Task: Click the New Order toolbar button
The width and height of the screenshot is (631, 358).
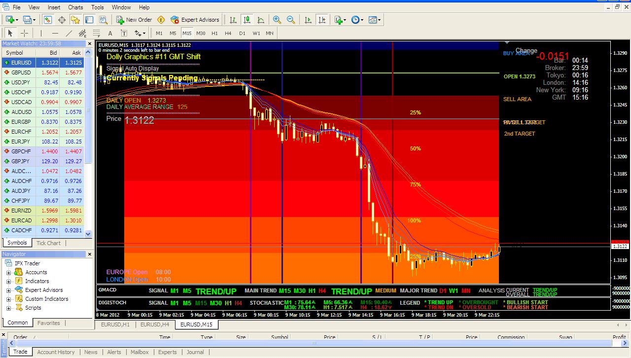Action: pos(134,20)
